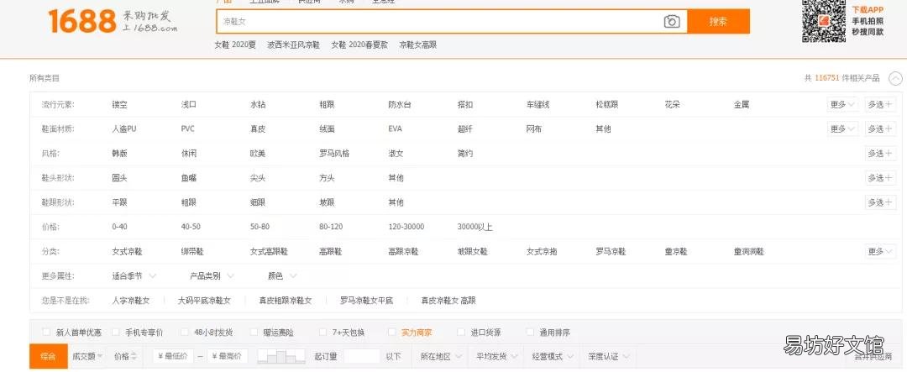Check the 新人首单优惠 checkbox

(x=46, y=332)
